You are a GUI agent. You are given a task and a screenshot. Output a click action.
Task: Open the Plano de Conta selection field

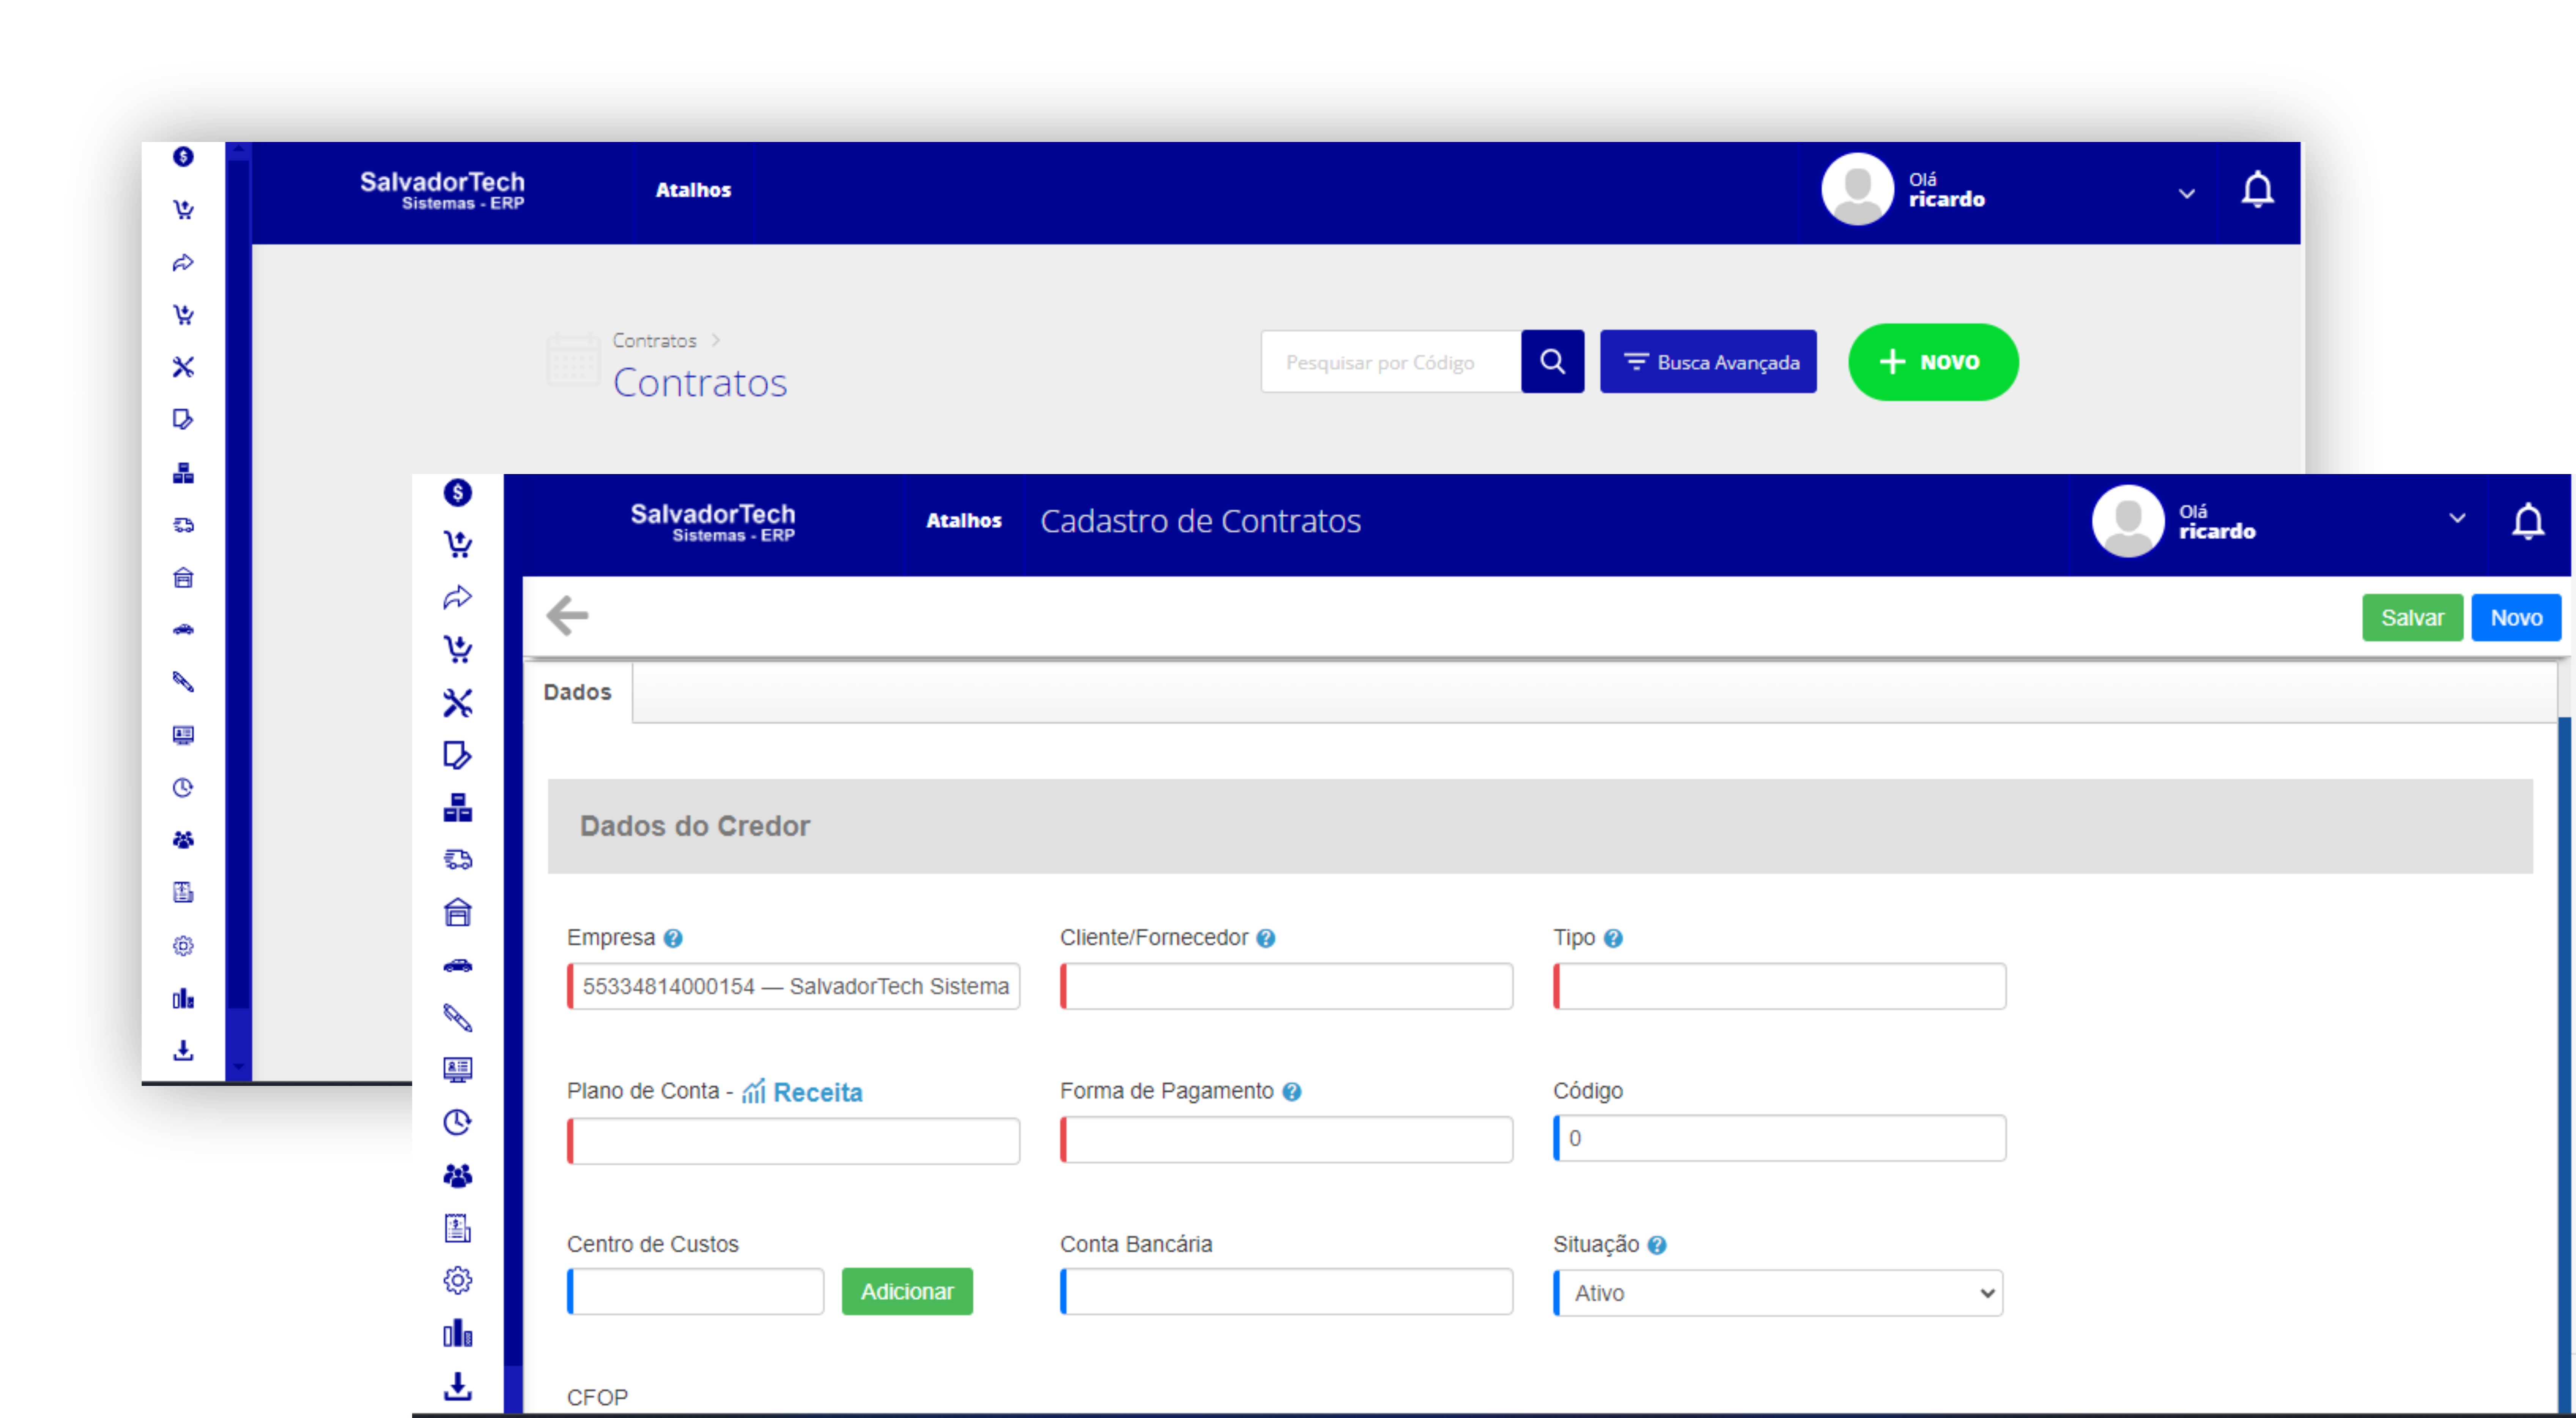click(x=793, y=1141)
